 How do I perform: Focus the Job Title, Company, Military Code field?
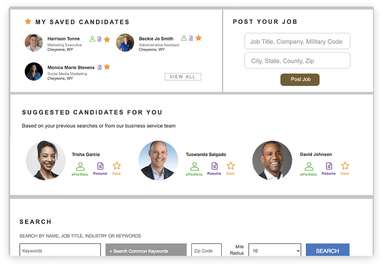tap(297, 41)
